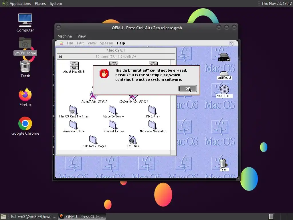Click the red stop hand alert icon

(104, 74)
